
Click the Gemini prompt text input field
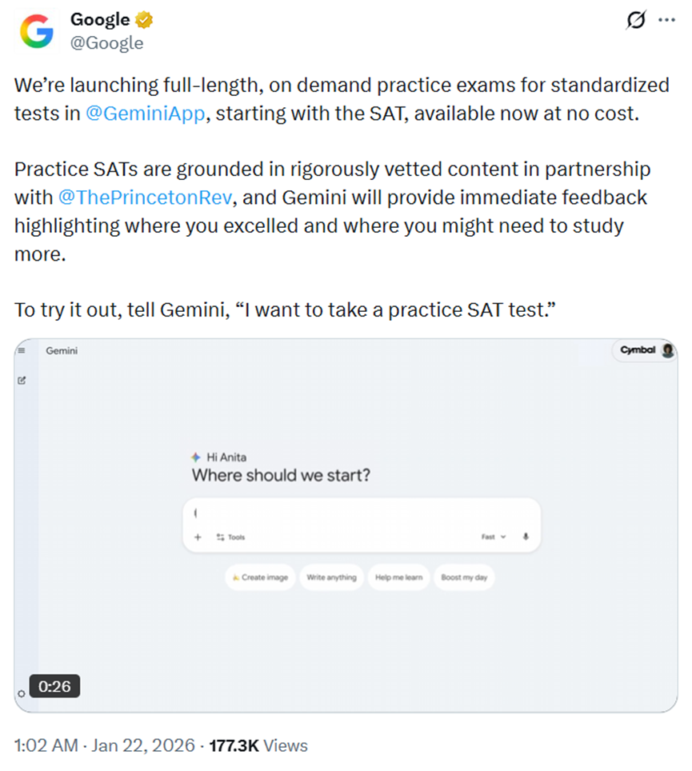pos(360,513)
